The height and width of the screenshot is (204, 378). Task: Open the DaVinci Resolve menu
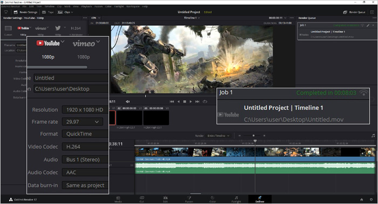tap(11, 6)
